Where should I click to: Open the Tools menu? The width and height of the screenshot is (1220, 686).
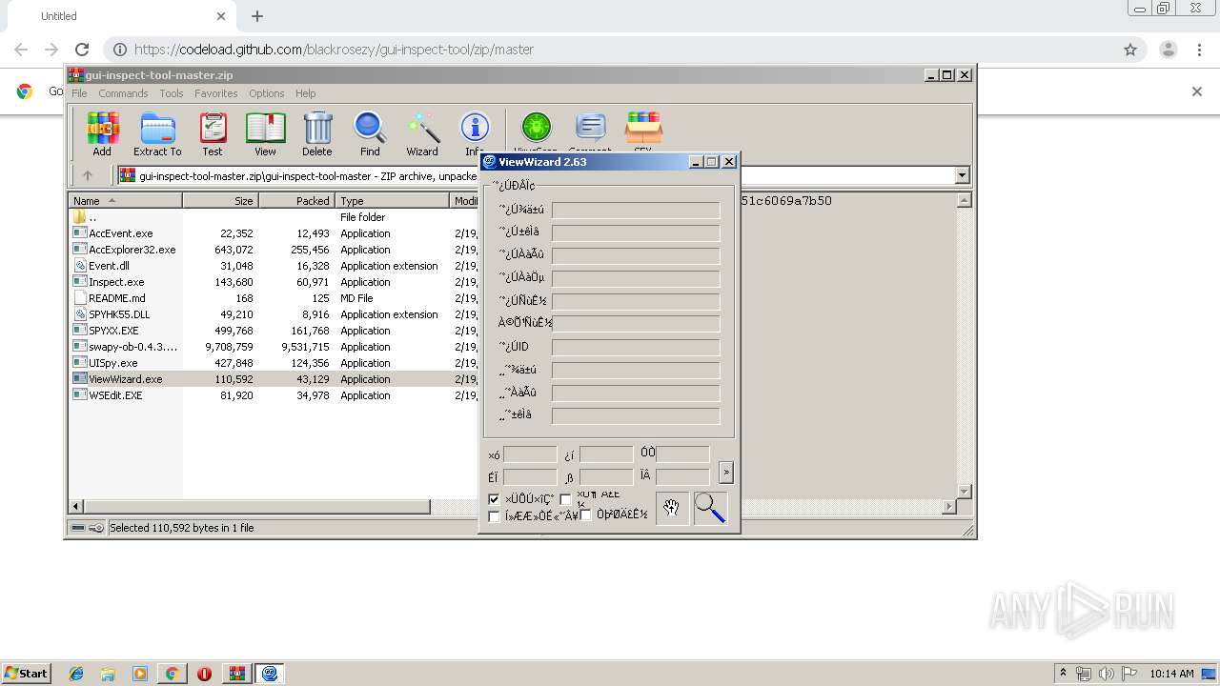pyautogui.click(x=172, y=93)
